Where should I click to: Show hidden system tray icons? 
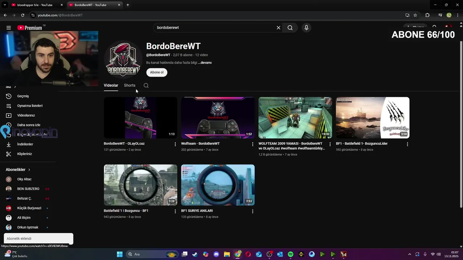(409, 254)
